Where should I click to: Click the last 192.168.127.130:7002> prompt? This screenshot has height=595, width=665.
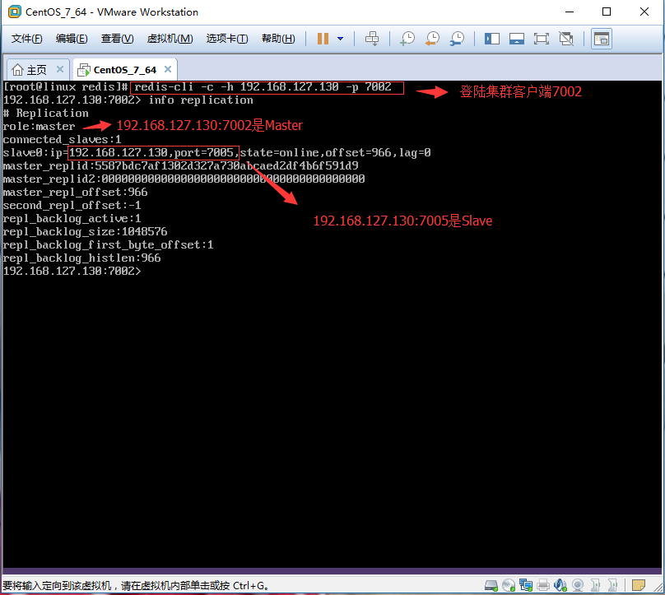pyautogui.click(x=72, y=271)
